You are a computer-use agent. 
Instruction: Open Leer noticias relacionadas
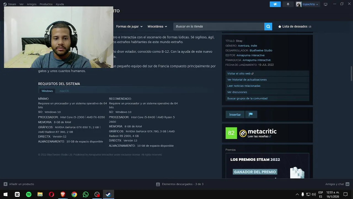(267, 86)
